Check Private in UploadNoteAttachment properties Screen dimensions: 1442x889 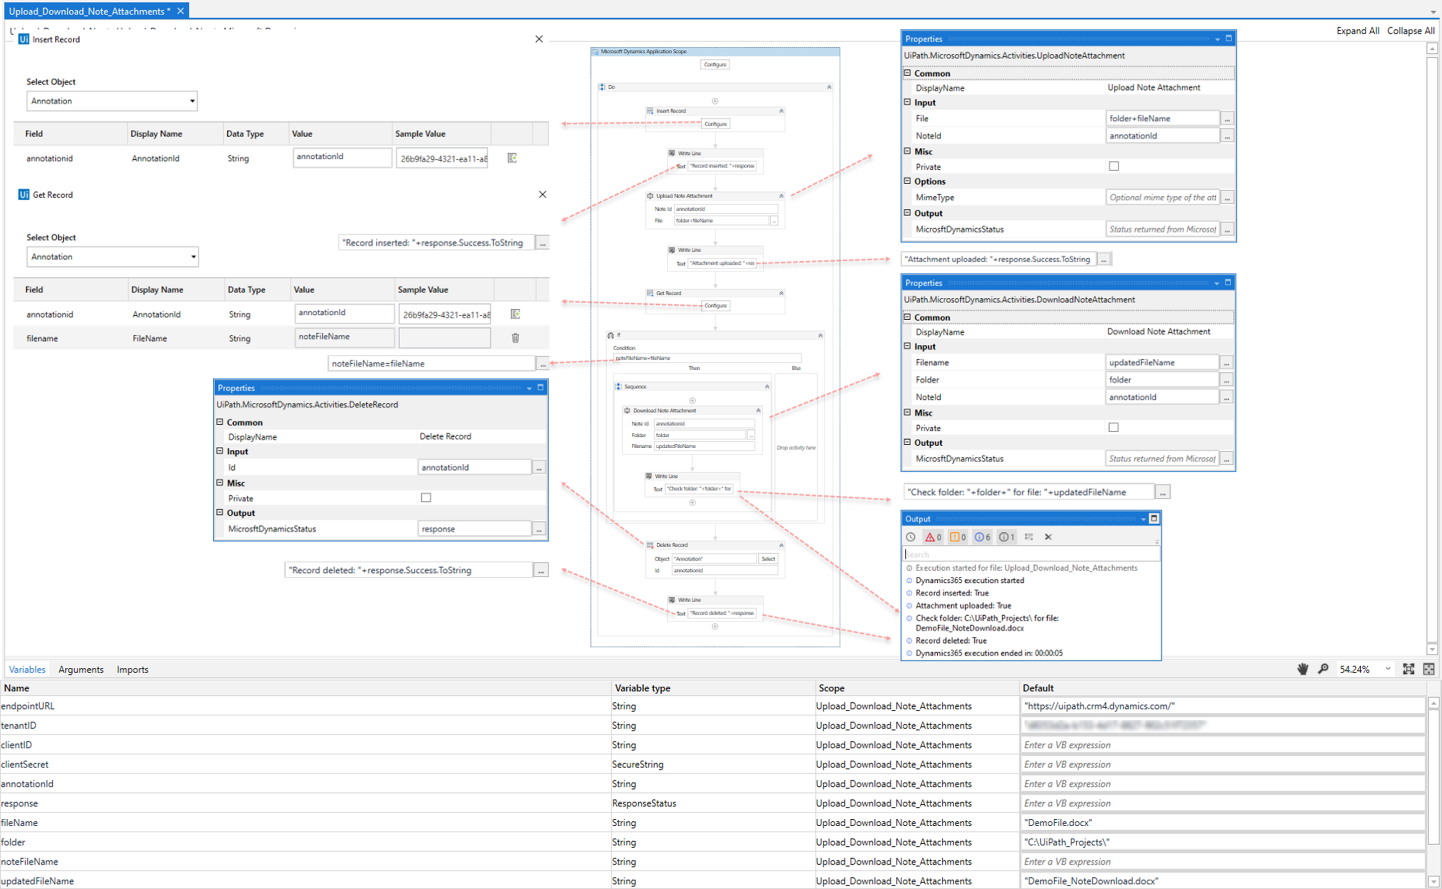tap(1114, 166)
